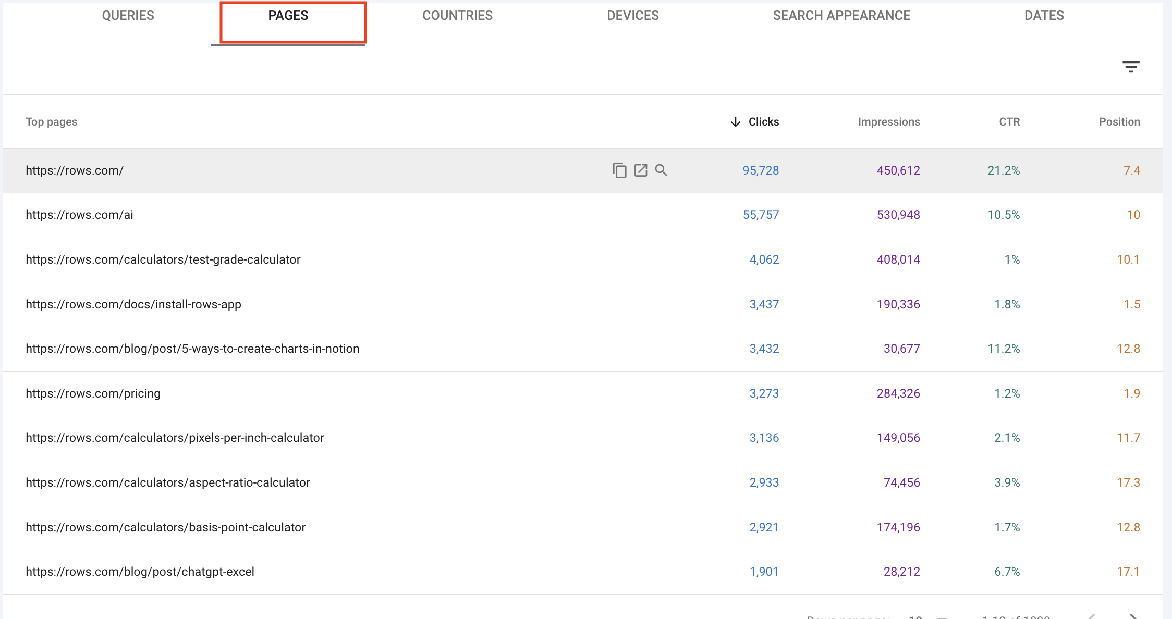Click the 450,612 impressions value
This screenshot has width=1172, height=619.
[x=898, y=170]
